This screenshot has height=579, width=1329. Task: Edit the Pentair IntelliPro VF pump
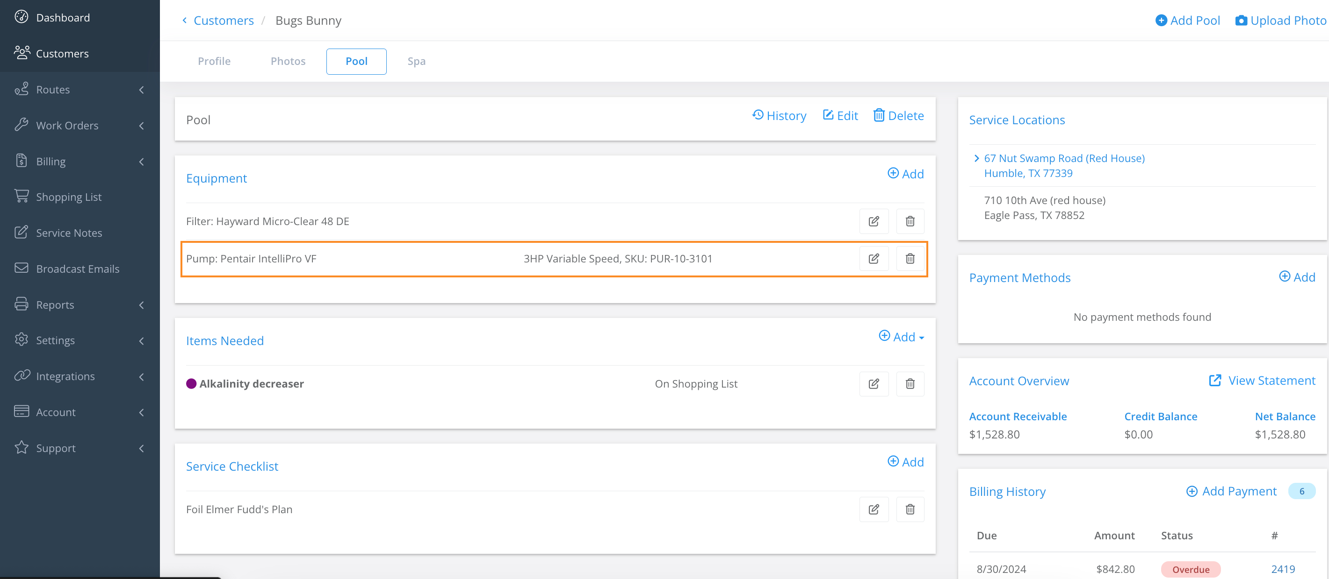click(x=874, y=259)
